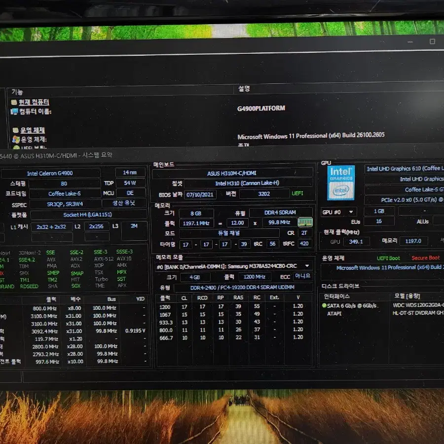Click the 54 W TDP value
Viewport: 444px width, 444px height.
tap(130, 183)
